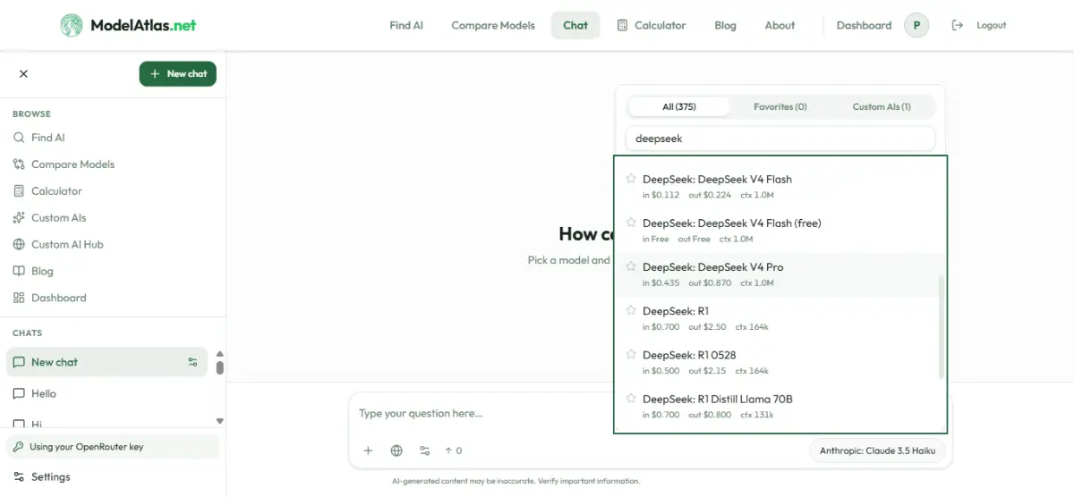1074x497 pixels.
Task: Open Blog in the top navigation
Action: (726, 25)
